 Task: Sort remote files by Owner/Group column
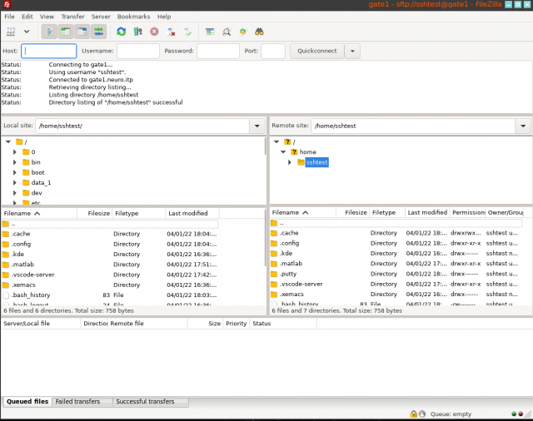505,212
